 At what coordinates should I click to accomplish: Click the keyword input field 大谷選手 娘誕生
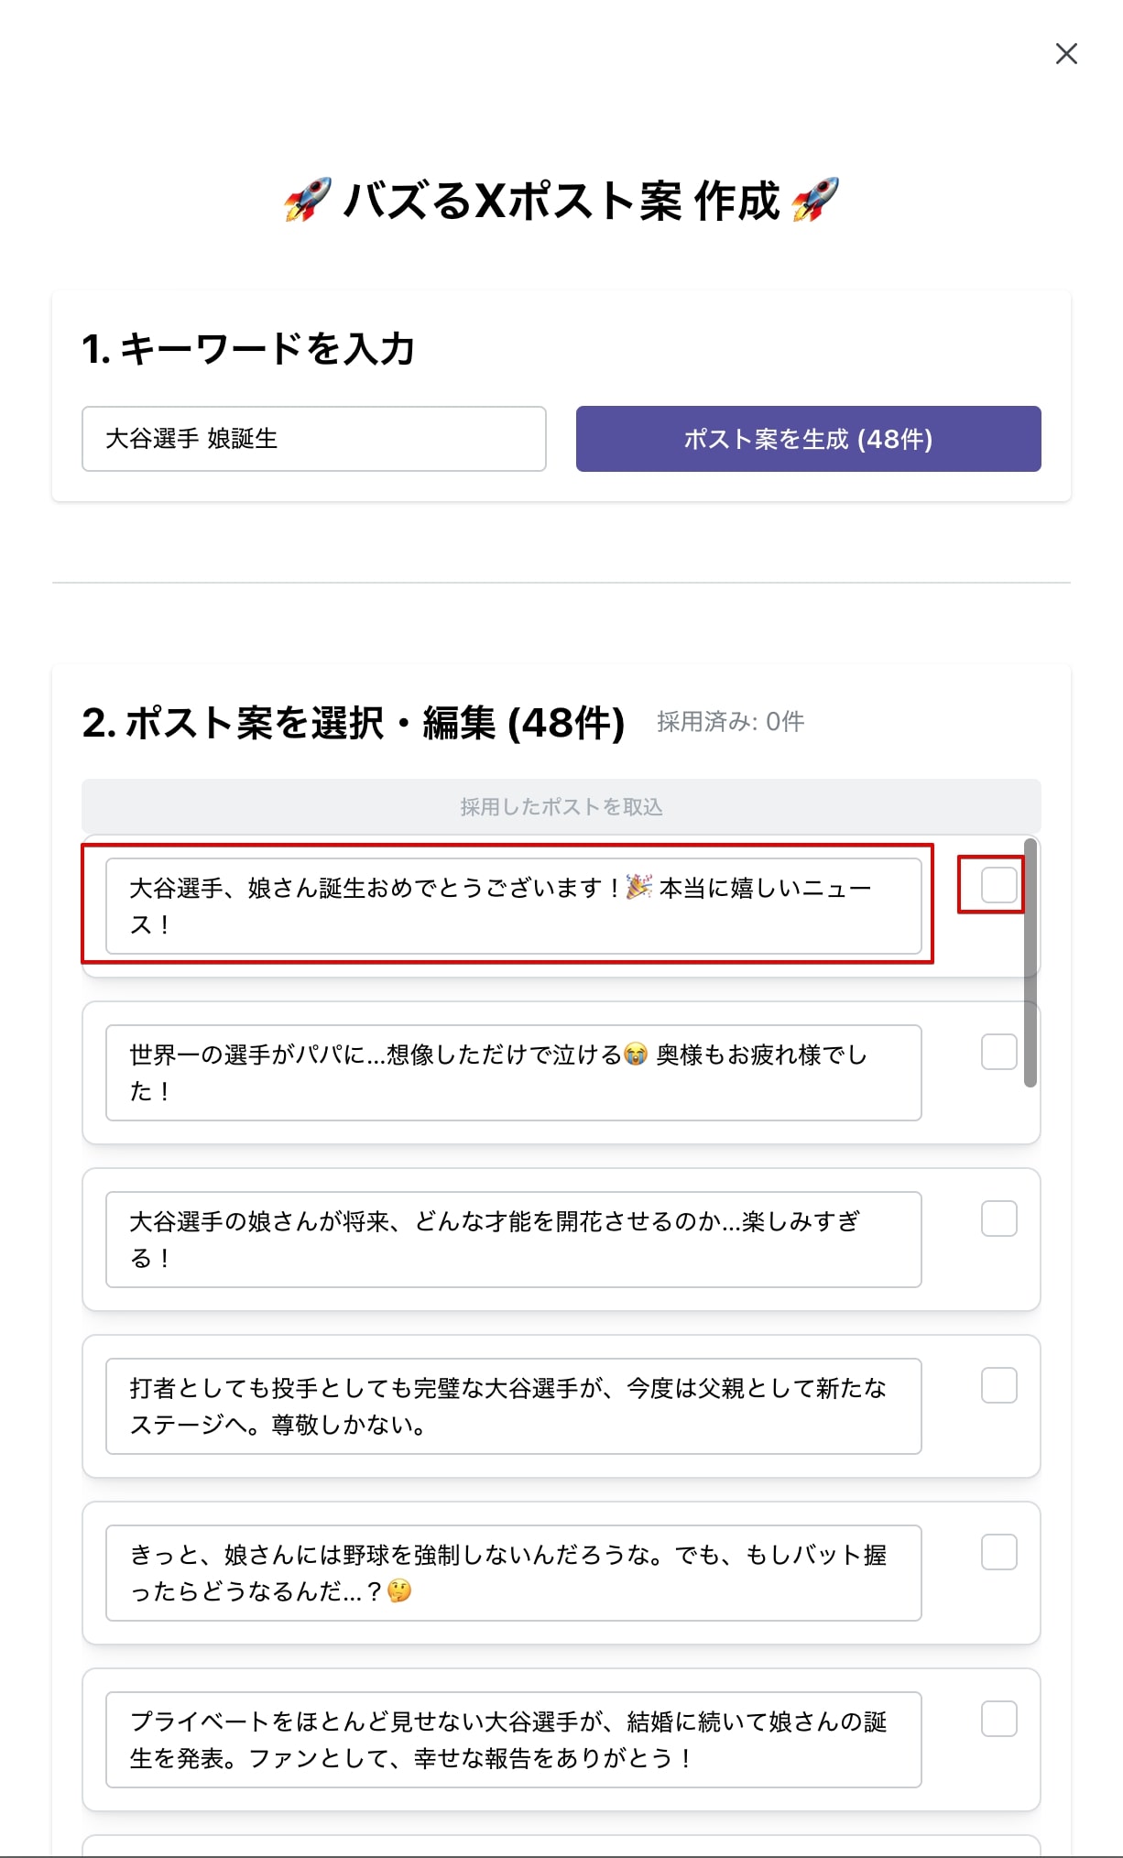point(314,439)
